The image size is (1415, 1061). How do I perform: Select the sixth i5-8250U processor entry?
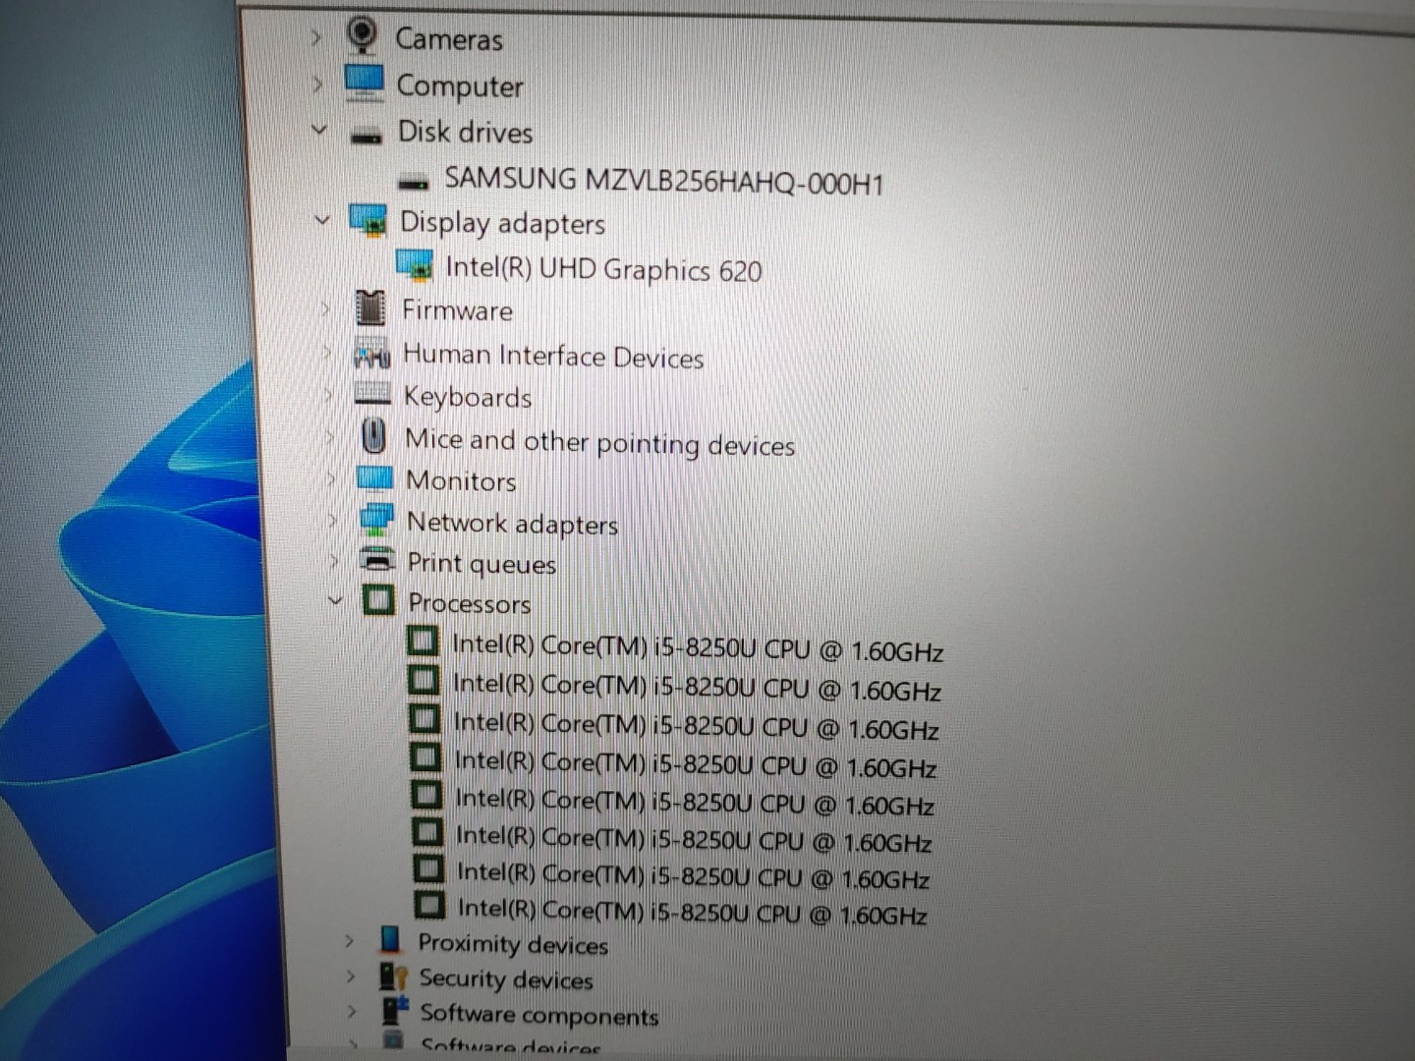[x=694, y=839]
